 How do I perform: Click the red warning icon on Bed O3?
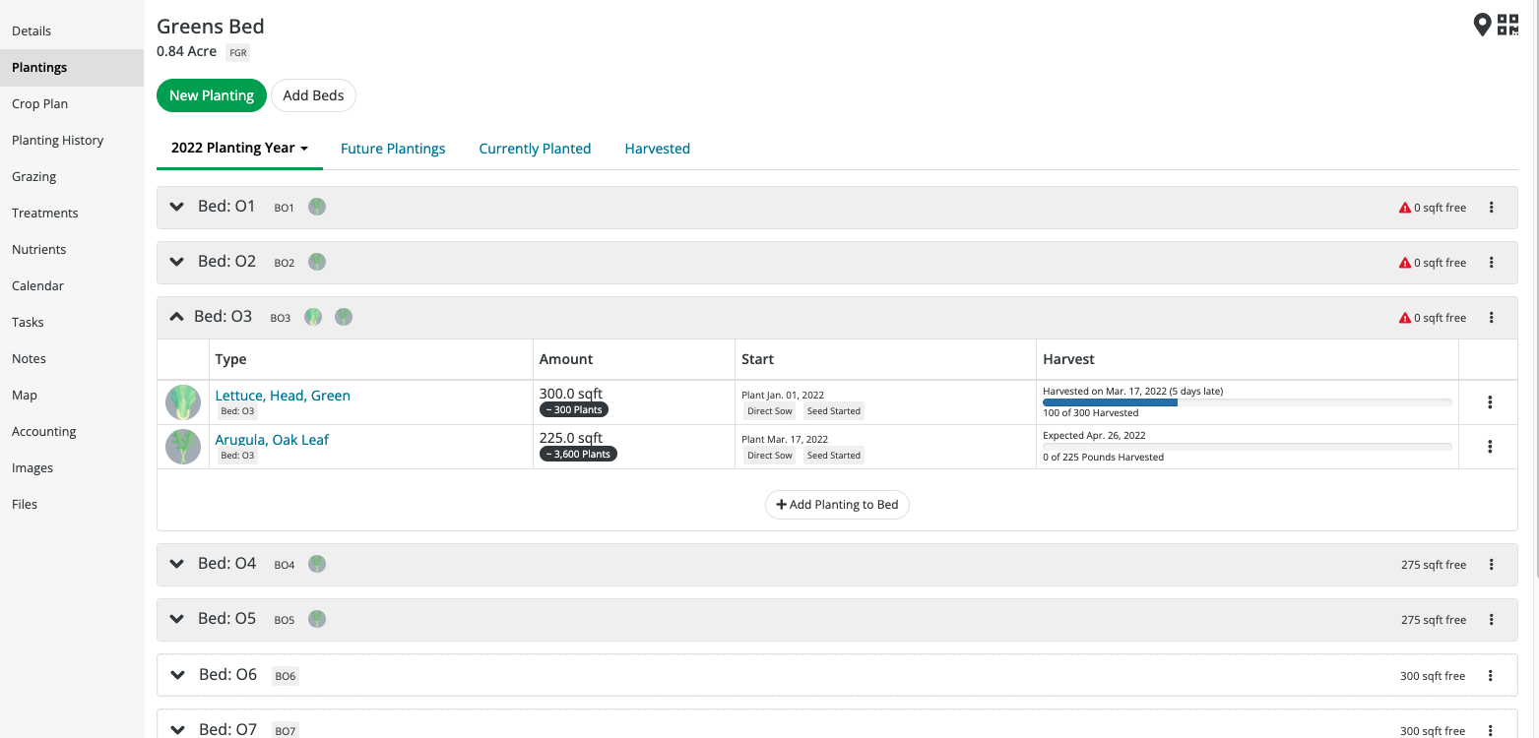point(1405,318)
